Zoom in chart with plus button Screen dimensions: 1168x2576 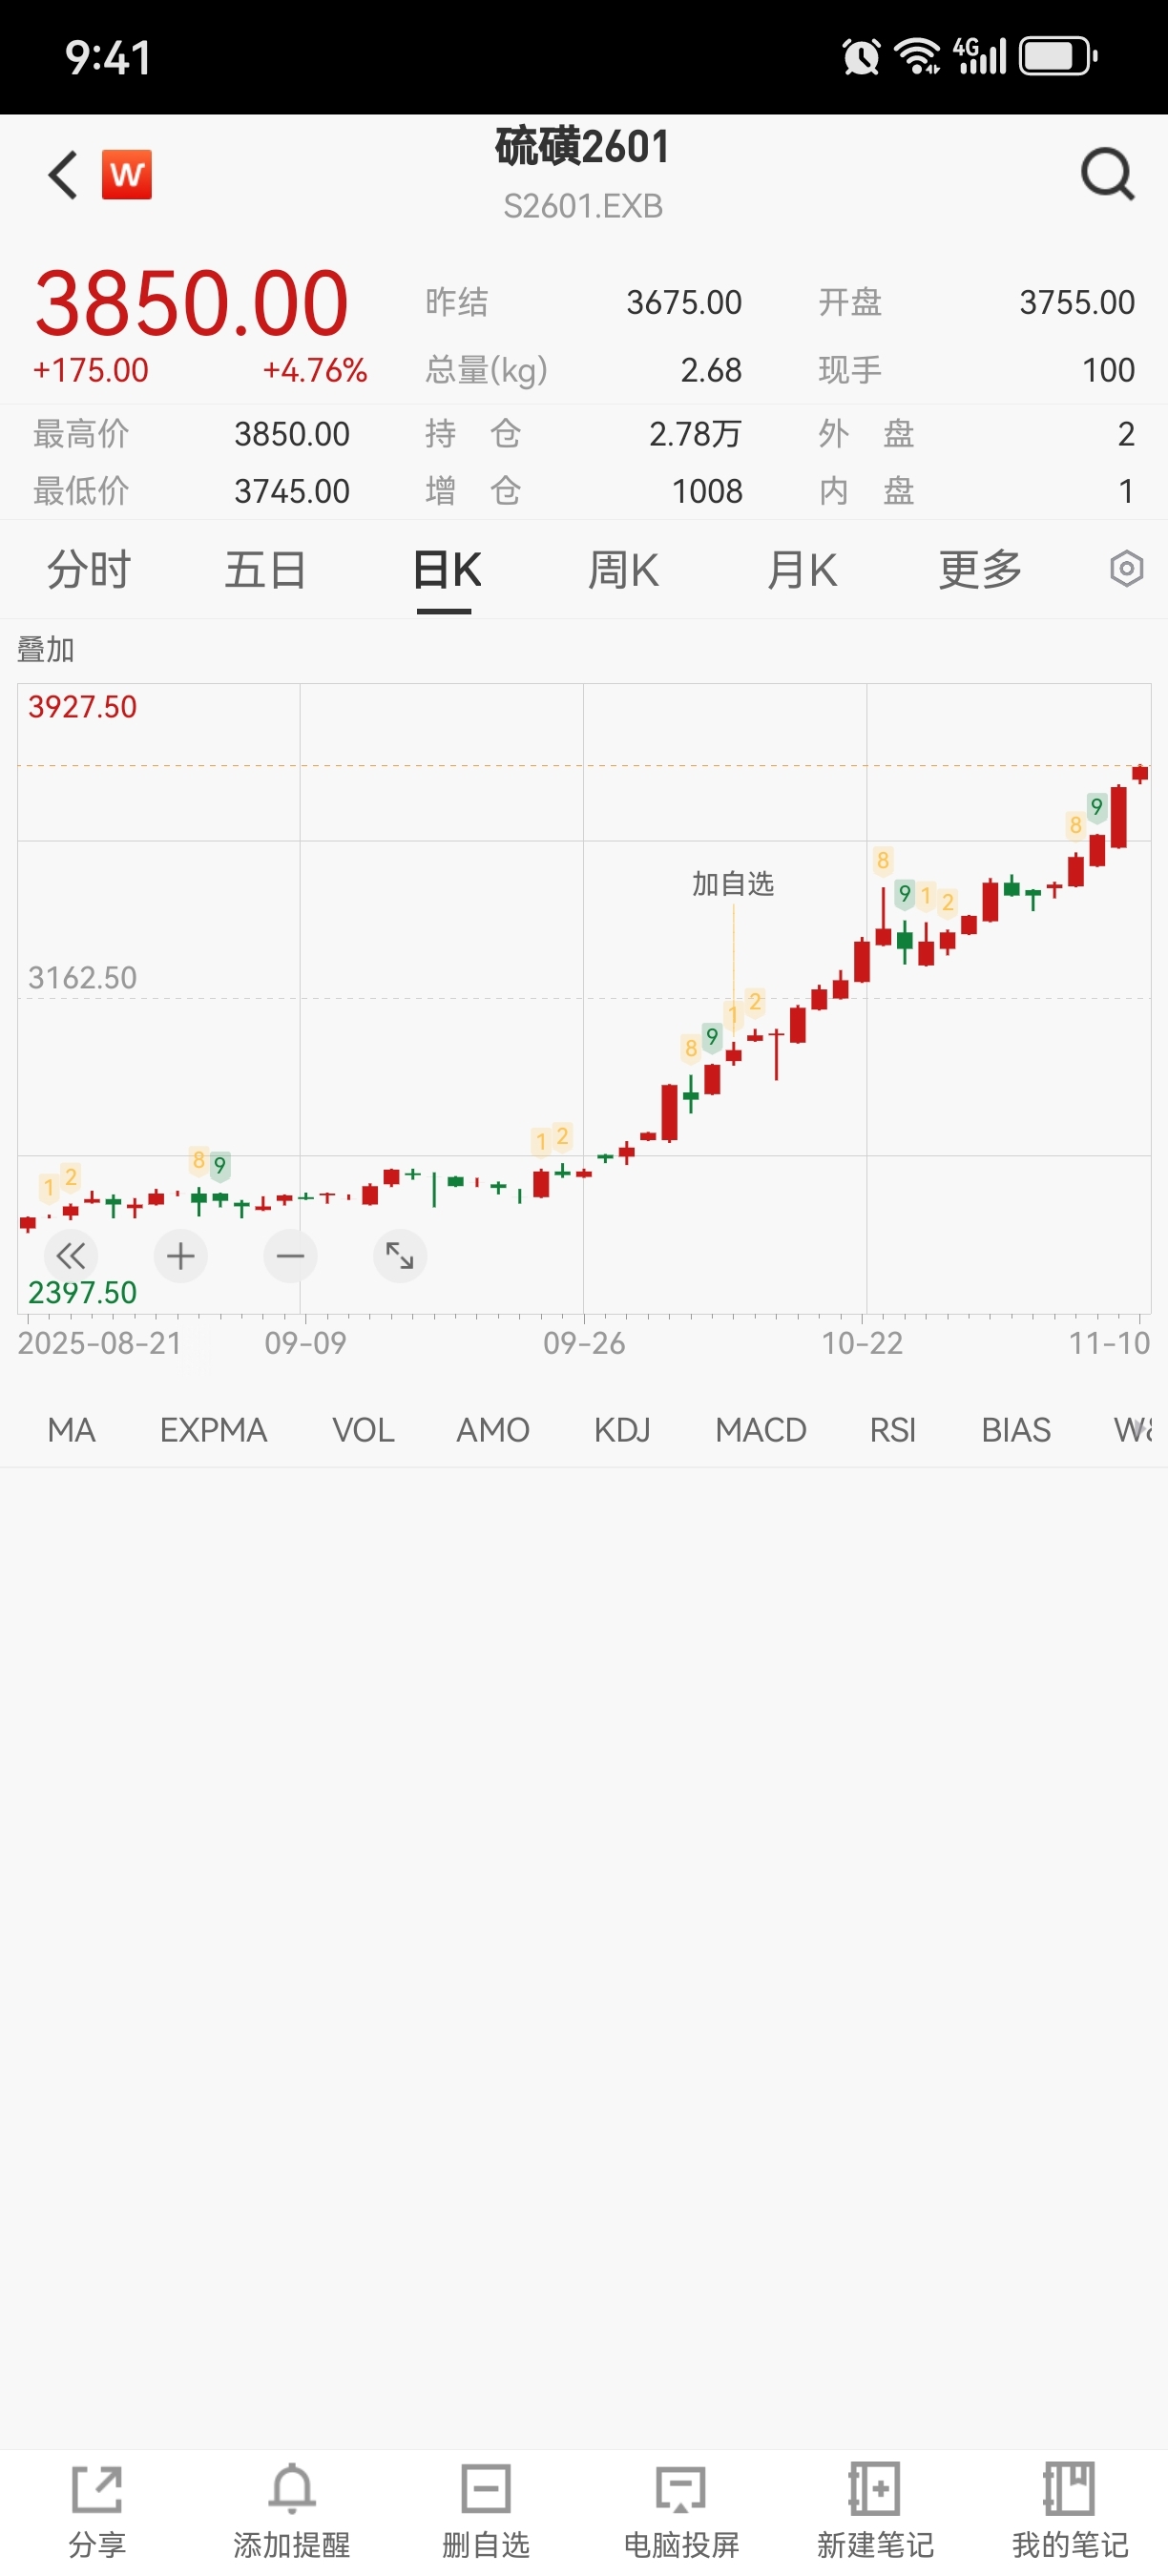(181, 1256)
